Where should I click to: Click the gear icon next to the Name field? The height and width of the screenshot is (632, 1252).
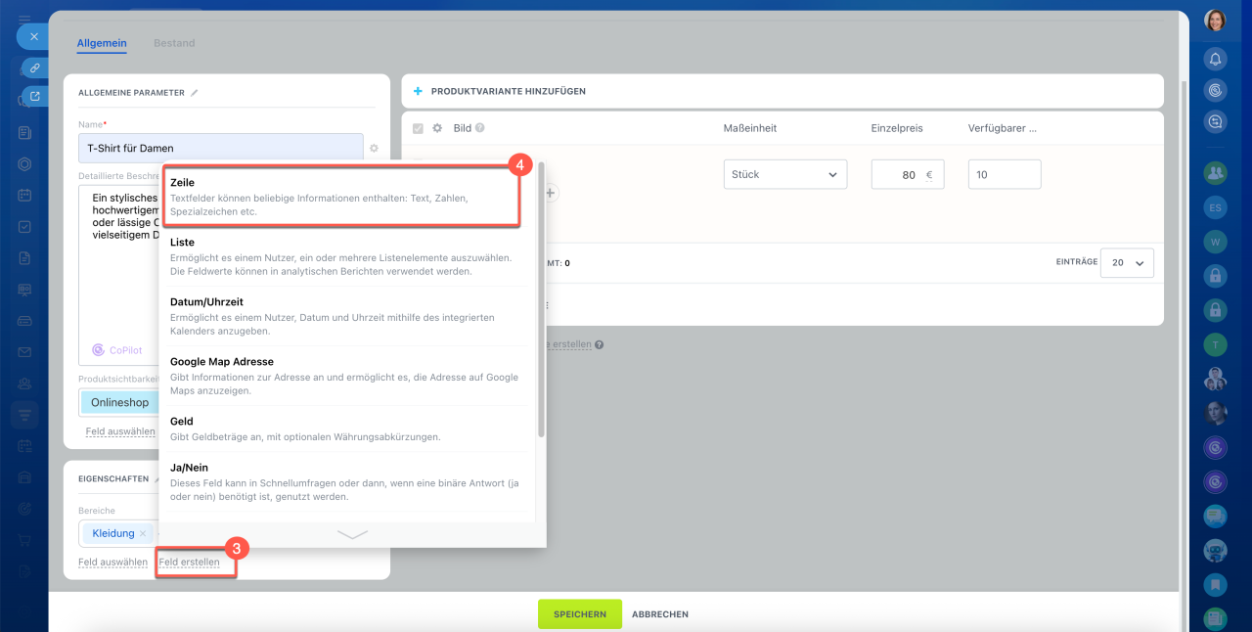pyautogui.click(x=373, y=149)
